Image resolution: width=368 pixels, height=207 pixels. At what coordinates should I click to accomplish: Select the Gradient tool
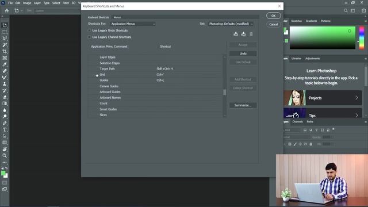point(5,103)
